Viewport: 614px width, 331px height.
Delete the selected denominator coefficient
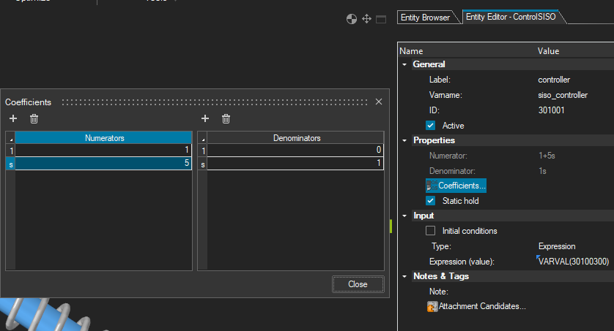[x=226, y=118]
